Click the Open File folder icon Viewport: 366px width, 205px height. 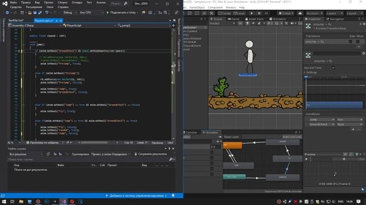(x=30, y=13)
